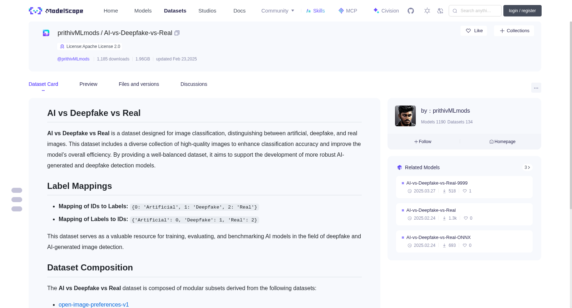Screen dimensions: 572x308
Task: Navigate to Studios
Action: pos(207,11)
